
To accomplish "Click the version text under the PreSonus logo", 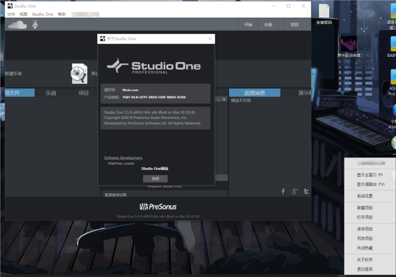I will 158,217.
